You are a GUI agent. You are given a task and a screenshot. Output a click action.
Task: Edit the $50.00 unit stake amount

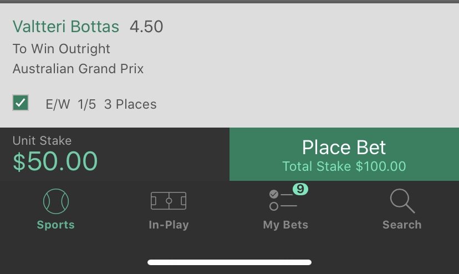tap(55, 161)
